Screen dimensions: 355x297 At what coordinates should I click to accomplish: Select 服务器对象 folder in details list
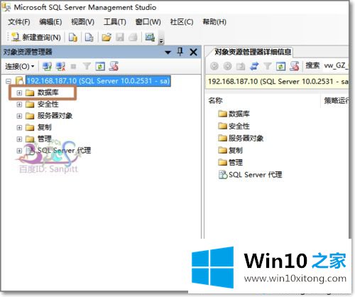[241, 139]
